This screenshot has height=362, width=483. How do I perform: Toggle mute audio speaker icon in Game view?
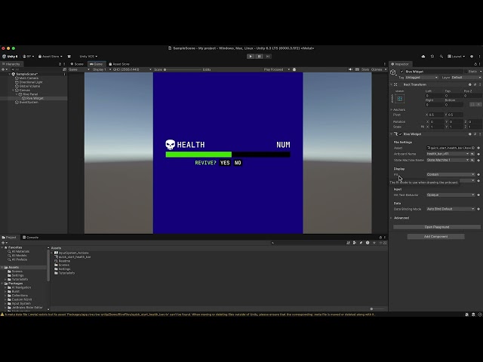tap(350, 69)
